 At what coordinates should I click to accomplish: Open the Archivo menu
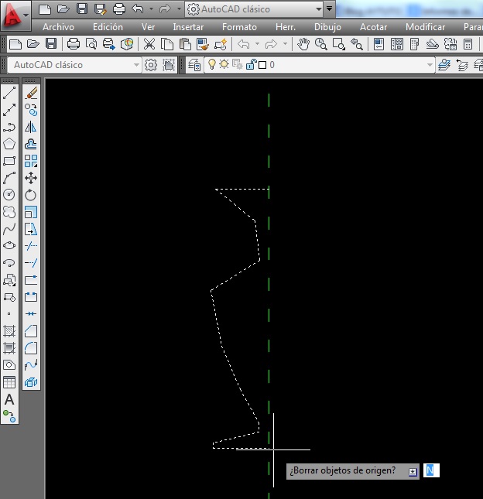(x=58, y=27)
